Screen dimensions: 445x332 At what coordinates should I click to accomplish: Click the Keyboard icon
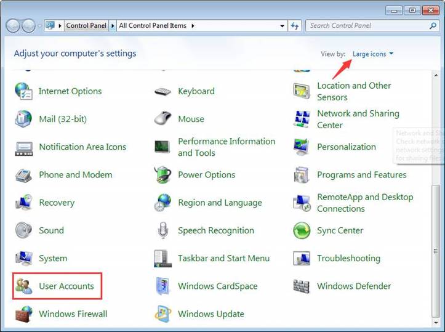coord(162,91)
